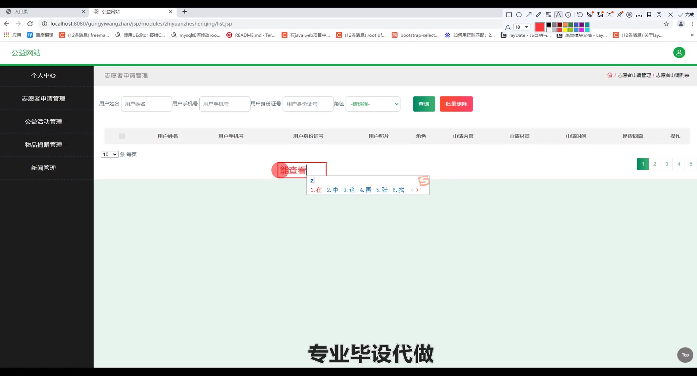Click the 用户姓名 search field
This screenshot has width=697, height=376.
tap(146, 104)
